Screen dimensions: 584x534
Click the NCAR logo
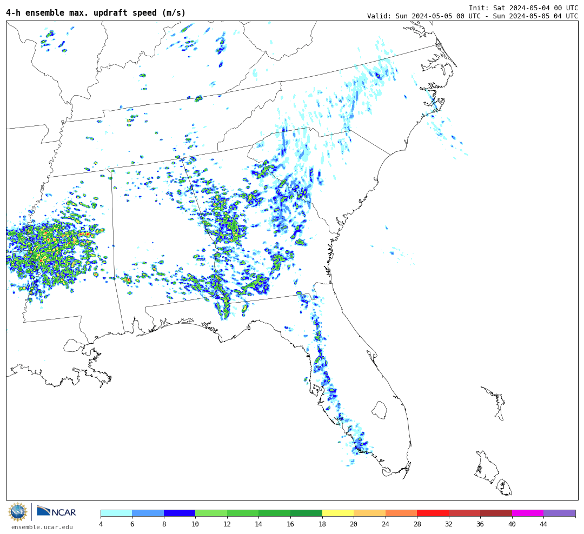click(56, 511)
